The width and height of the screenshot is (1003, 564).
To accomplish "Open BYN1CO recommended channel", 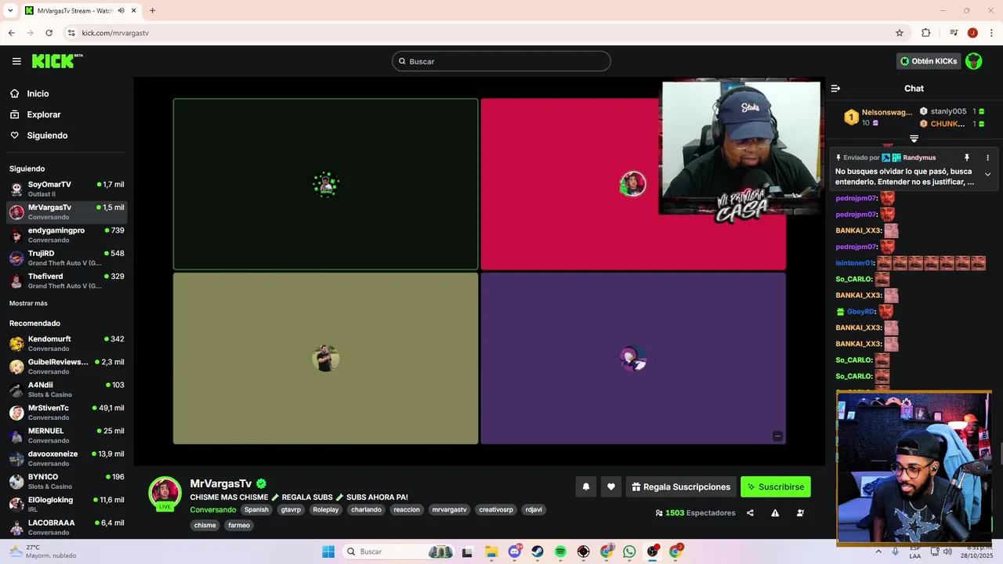I will pyautogui.click(x=67, y=481).
